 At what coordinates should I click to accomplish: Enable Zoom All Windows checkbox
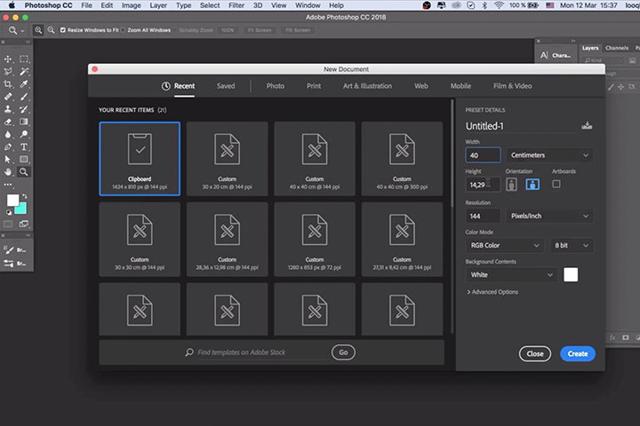tap(123, 30)
